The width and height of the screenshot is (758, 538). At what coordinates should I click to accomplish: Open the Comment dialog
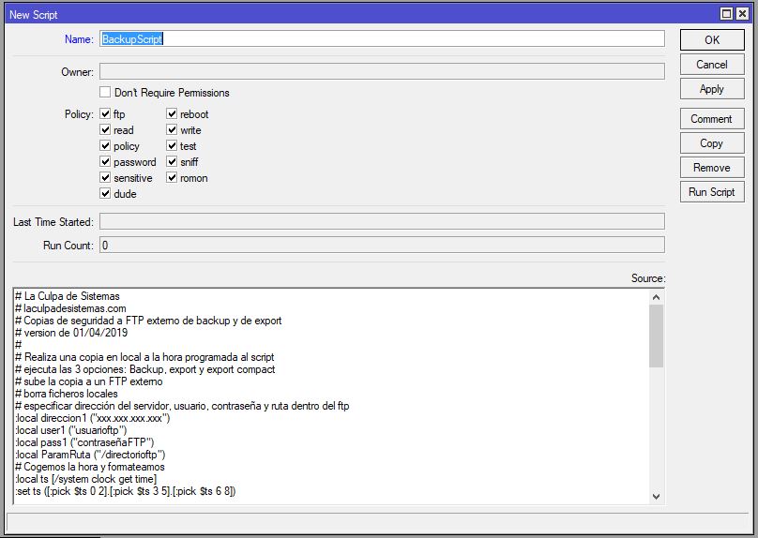(x=711, y=119)
